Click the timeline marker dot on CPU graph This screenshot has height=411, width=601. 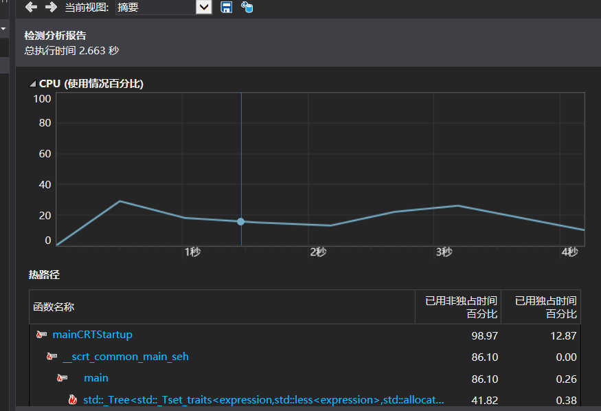pos(240,221)
